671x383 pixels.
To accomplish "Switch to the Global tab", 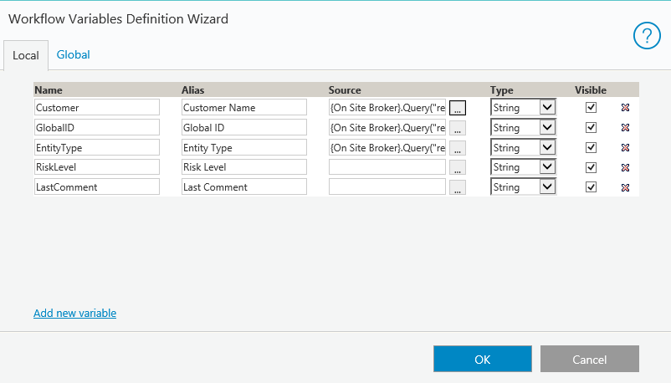I will click(x=74, y=54).
